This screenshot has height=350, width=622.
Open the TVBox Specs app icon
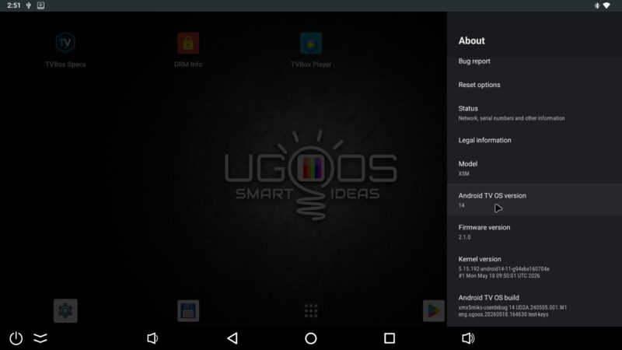click(x=65, y=43)
